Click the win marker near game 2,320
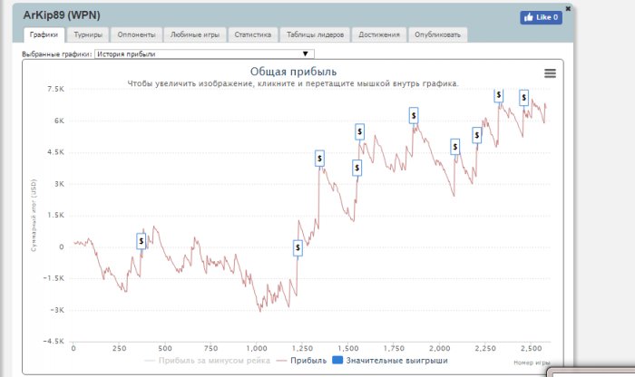This screenshot has width=635, height=377. [499, 95]
